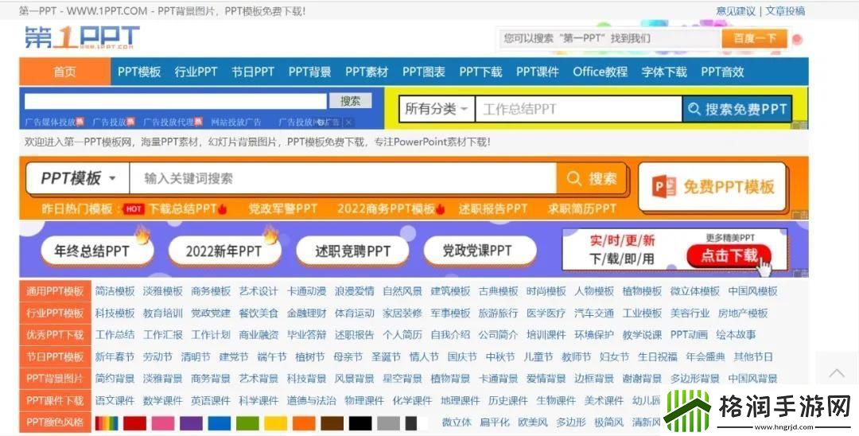
Task: Expand the PPT模板 search type dropdown
Action: pos(78,178)
